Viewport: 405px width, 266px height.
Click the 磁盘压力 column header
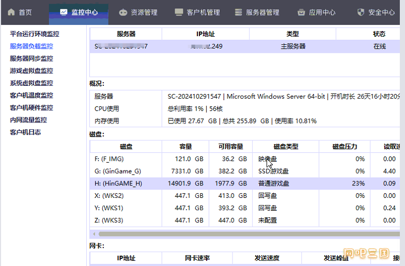coord(344,147)
